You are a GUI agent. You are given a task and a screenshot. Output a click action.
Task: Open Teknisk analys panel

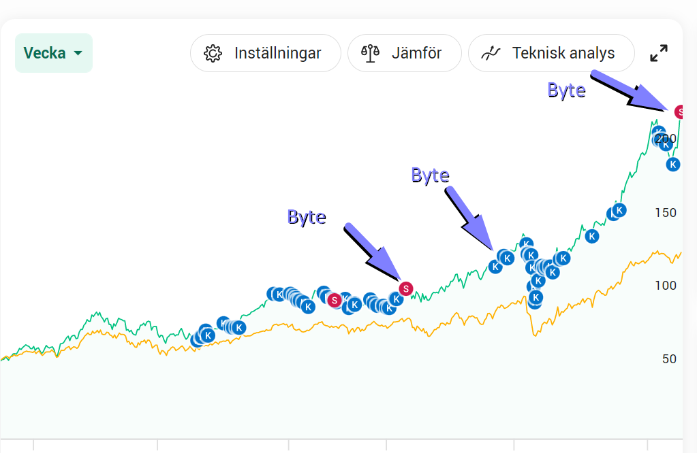point(551,53)
